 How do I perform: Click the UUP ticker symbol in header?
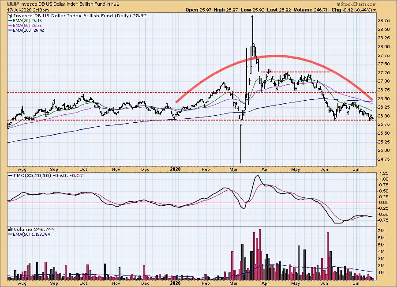click(13, 4)
